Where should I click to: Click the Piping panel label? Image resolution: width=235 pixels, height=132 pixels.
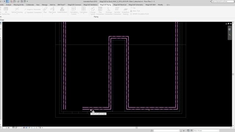tap(96, 17)
